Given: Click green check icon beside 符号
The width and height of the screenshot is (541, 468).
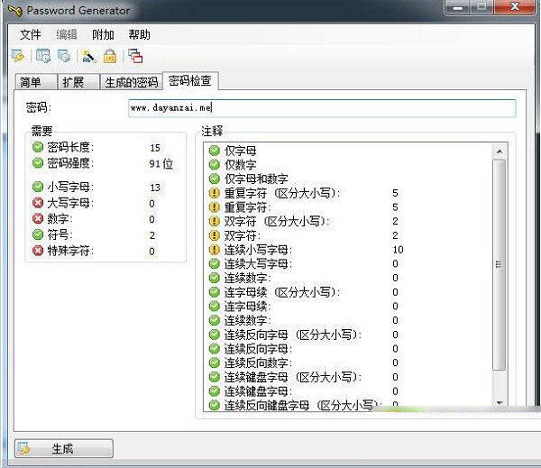Looking at the screenshot, I should tap(38, 234).
